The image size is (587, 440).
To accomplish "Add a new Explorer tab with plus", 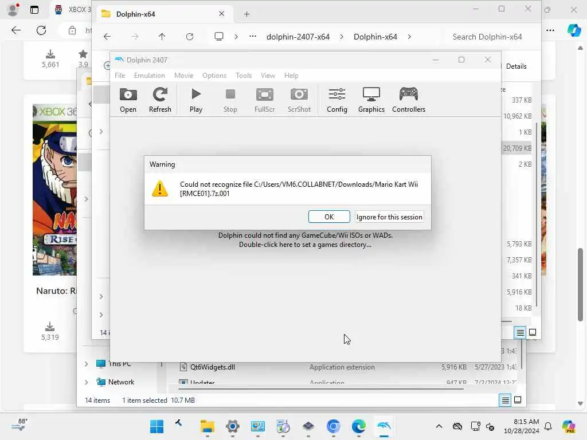I will click(x=246, y=14).
